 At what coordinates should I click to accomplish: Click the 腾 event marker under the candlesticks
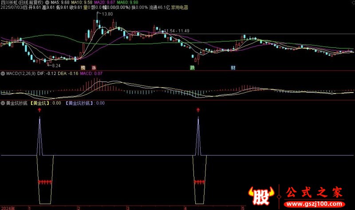(x=83, y=68)
